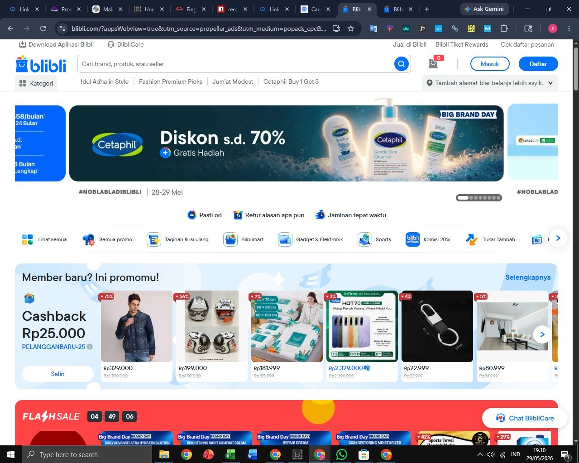Viewport: 579px width, 463px height.
Task: Open Cek daftar pesanan link
Action: pos(527,44)
